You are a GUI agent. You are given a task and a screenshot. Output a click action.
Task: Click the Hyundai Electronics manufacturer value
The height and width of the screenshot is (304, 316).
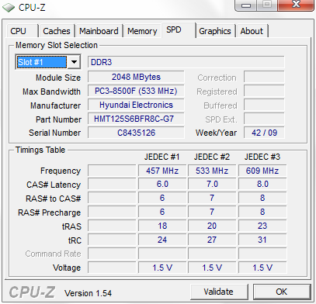click(136, 105)
